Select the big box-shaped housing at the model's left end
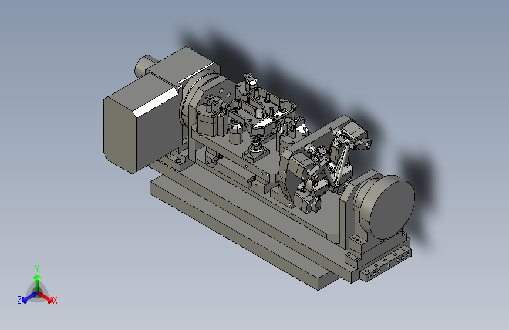Image resolution: width=509 pixels, height=330 pixels. point(142,125)
